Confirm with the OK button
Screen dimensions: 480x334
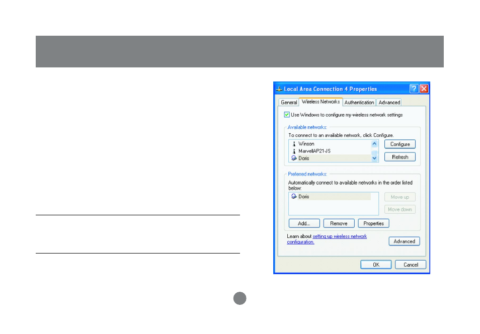tap(376, 265)
